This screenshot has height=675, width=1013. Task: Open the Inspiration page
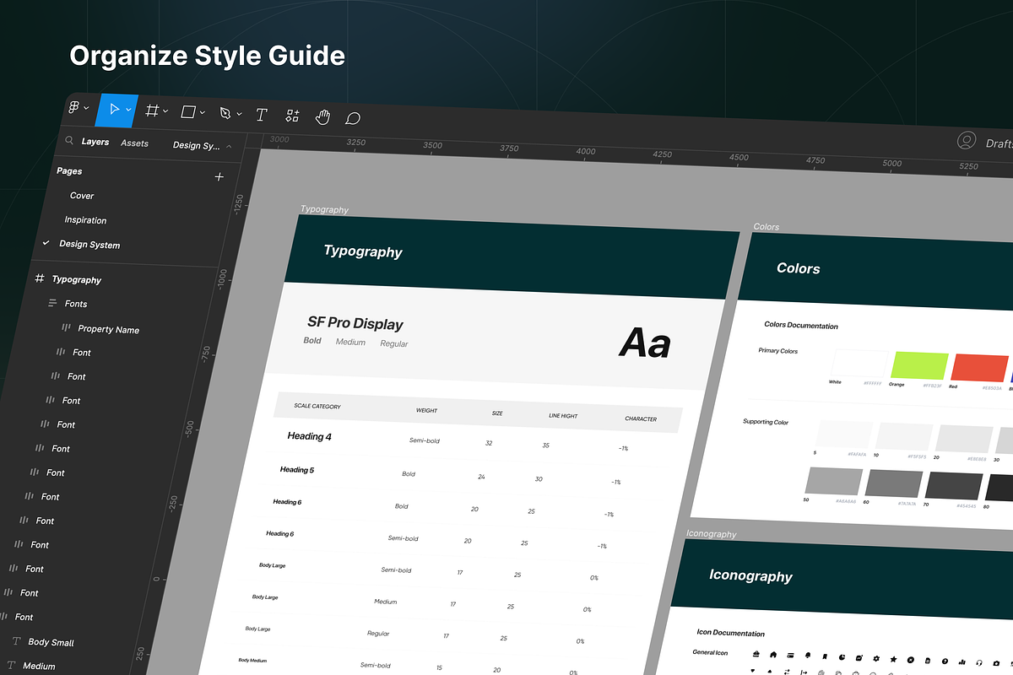coord(85,219)
